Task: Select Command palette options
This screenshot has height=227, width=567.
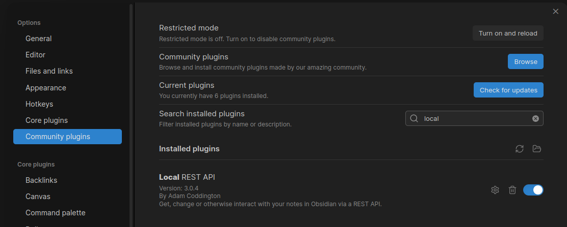Action: click(x=56, y=213)
